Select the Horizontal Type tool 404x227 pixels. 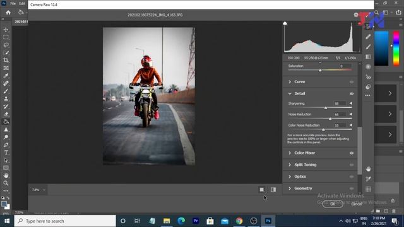[x=6, y=153]
